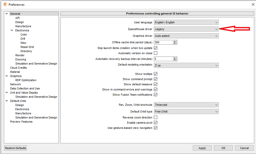Viewport: 256px width, 154px height.
Task: Enable Reverse zoom direction checkbox
Action: click(156, 117)
